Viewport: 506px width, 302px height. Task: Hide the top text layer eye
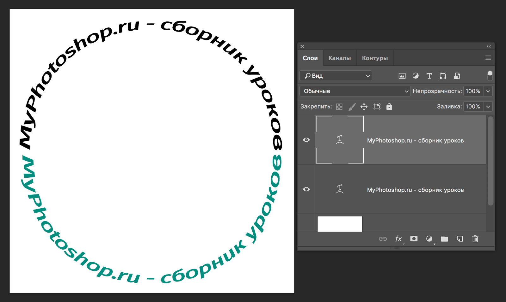click(306, 140)
